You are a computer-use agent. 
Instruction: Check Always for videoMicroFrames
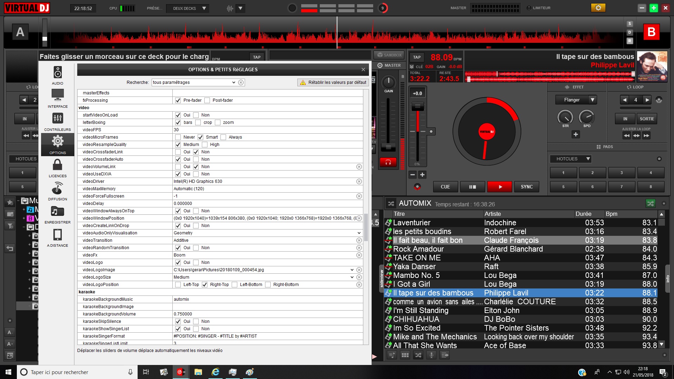pyautogui.click(x=223, y=137)
